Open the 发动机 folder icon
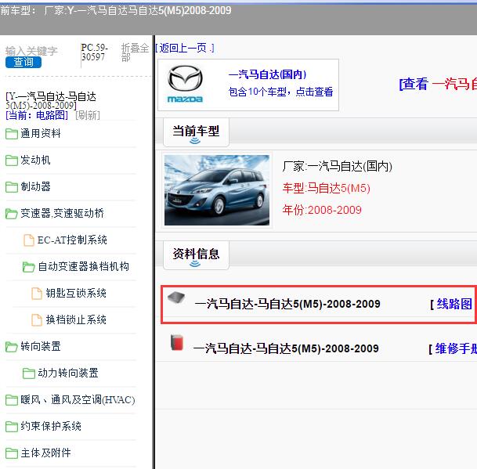477x469 pixels. point(12,161)
